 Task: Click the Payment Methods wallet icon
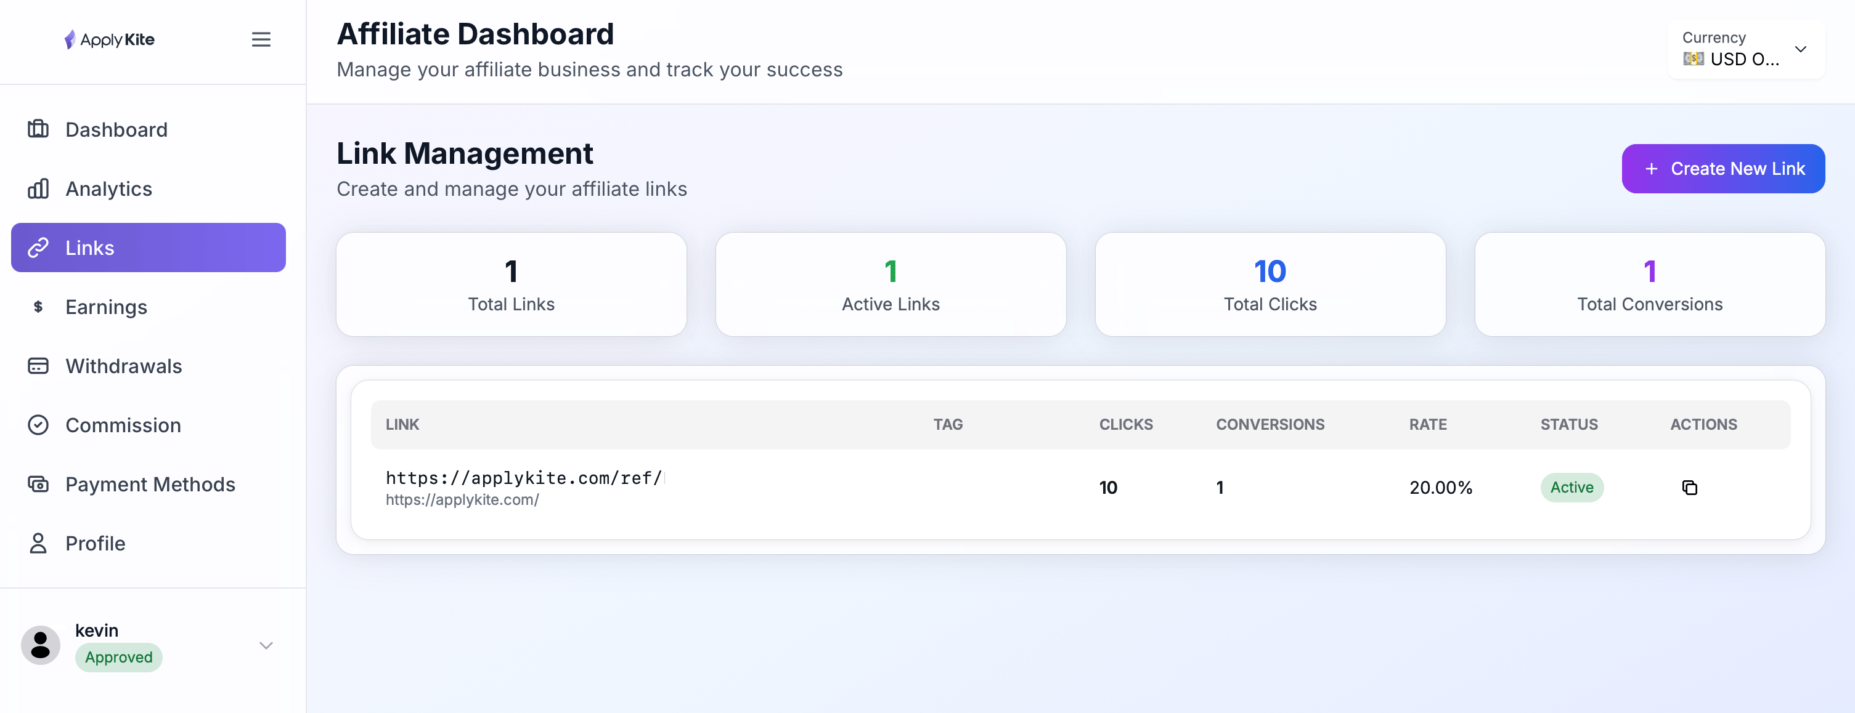point(38,484)
